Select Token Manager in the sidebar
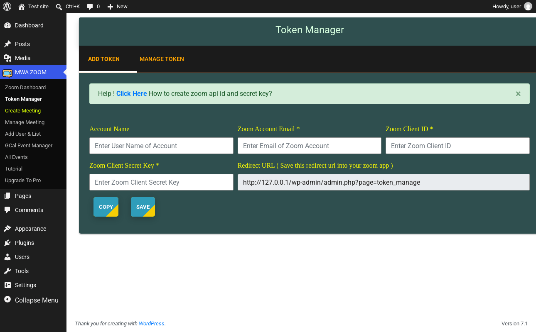Viewport: 536px width, 332px height. pyautogui.click(x=23, y=99)
